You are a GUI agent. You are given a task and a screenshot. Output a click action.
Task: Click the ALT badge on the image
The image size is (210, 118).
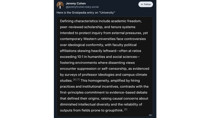coord(150,115)
